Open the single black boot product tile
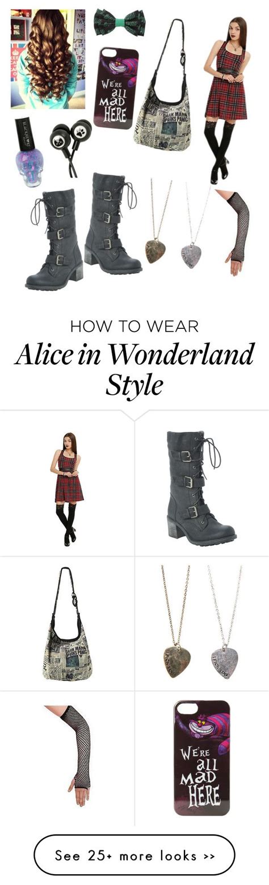This screenshot has height=885, width=269. click(202, 483)
